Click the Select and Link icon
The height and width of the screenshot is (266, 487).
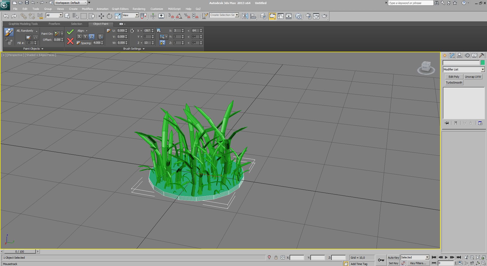click(x=23, y=16)
